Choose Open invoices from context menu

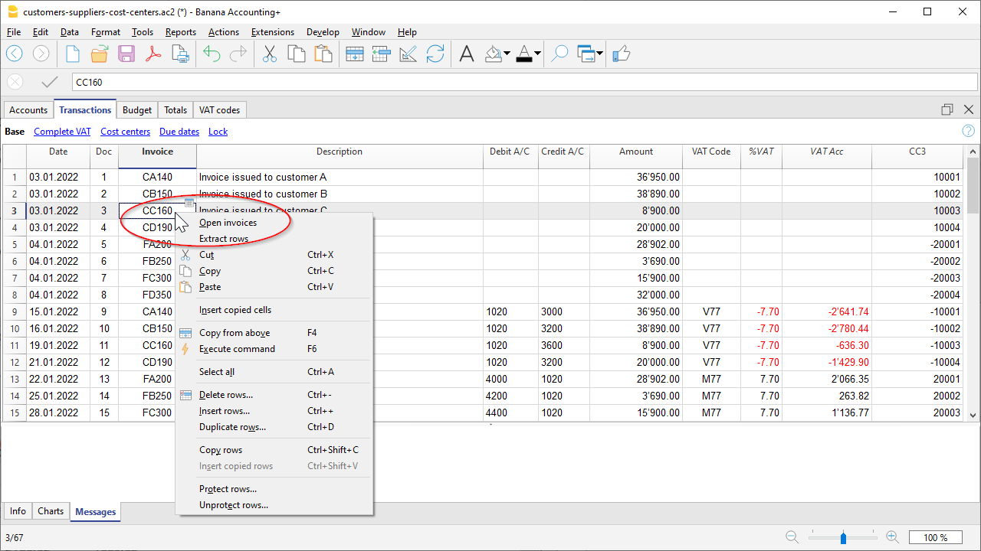228,223
